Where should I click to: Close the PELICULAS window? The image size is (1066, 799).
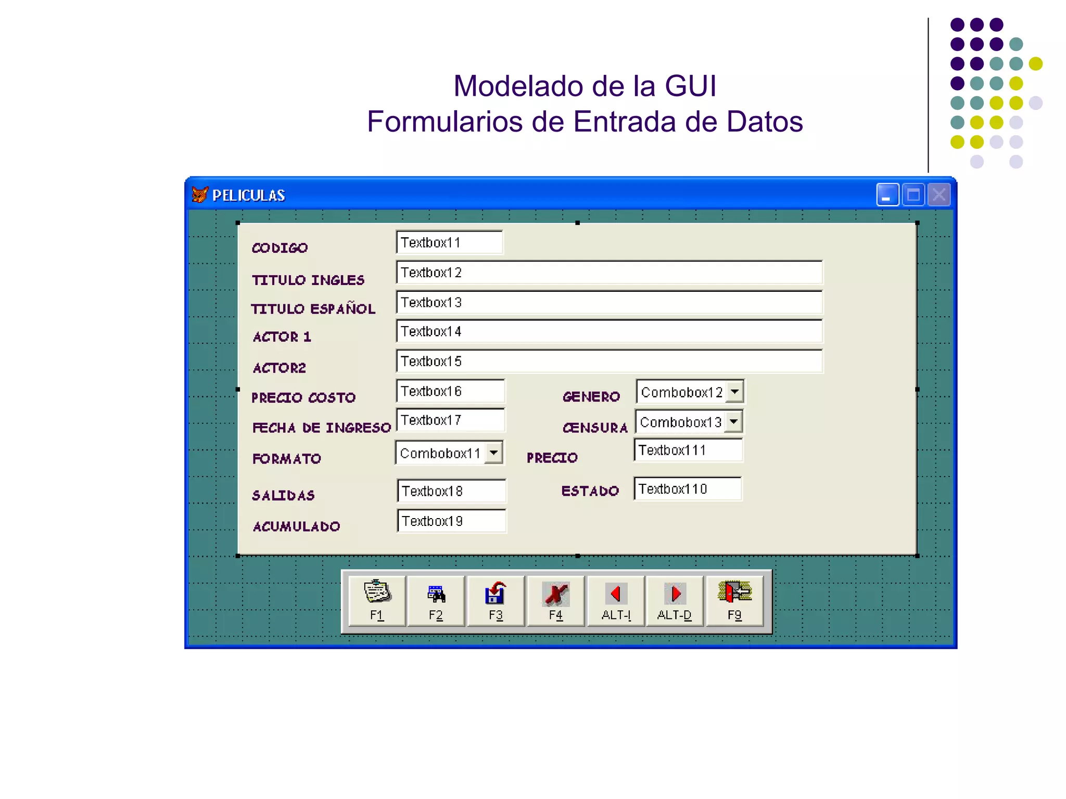click(939, 195)
